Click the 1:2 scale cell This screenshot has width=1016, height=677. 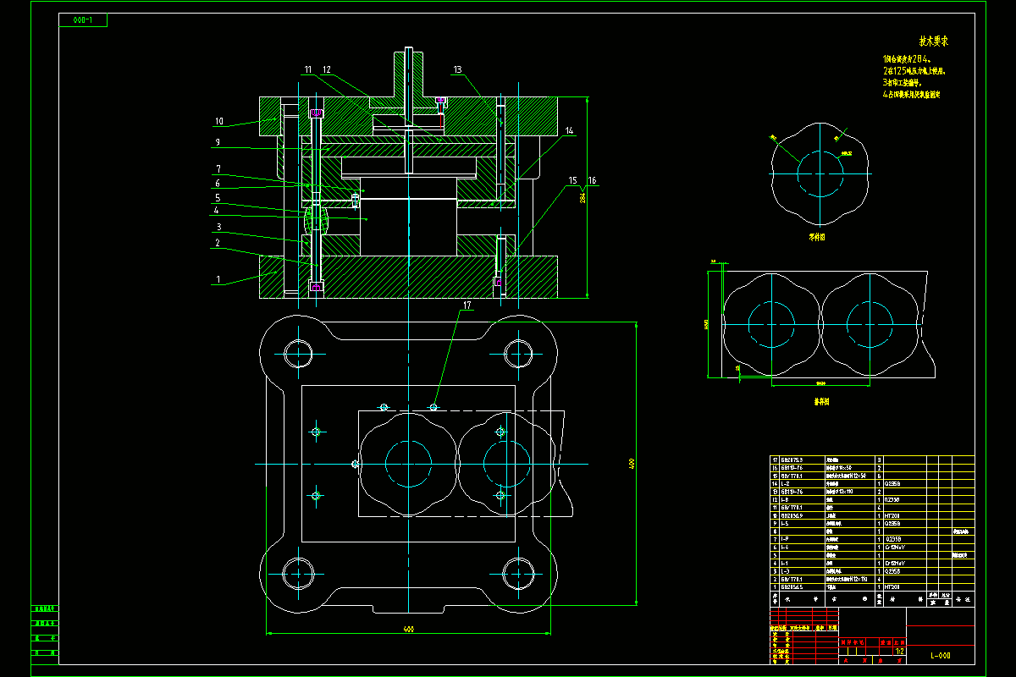pos(900,652)
